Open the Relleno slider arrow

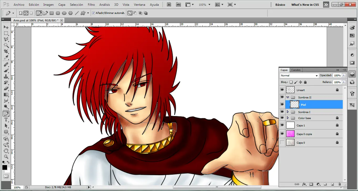click(x=344, y=82)
